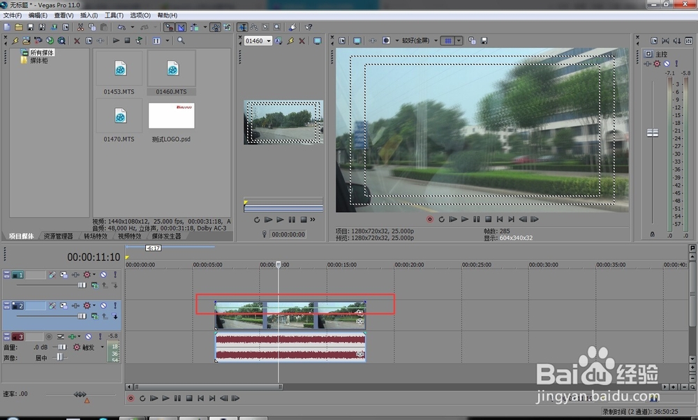Adjust the composite level slider on track 2

pyautogui.click(x=82, y=316)
